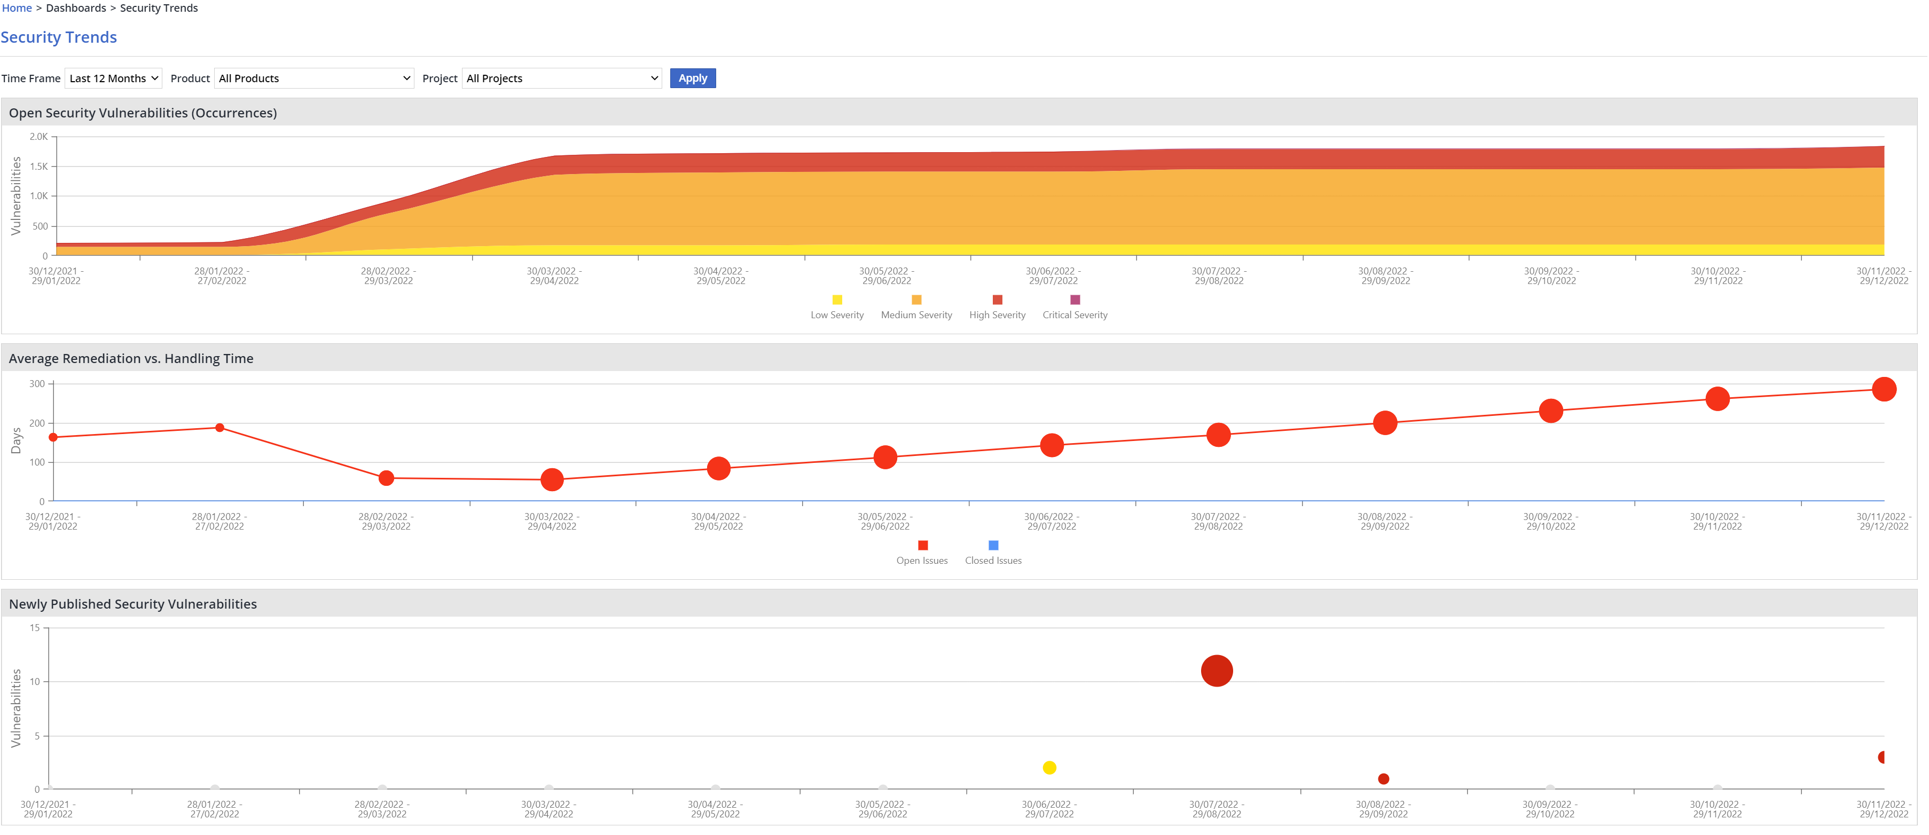Click the lowest remediation point at 30/03/2022
1929x835 pixels.
[552, 480]
